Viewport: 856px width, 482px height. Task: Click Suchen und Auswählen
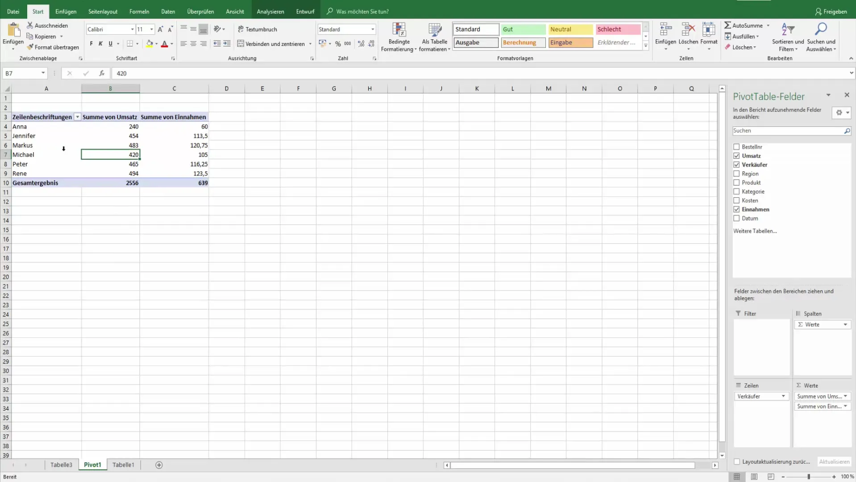(x=821, y=37)
